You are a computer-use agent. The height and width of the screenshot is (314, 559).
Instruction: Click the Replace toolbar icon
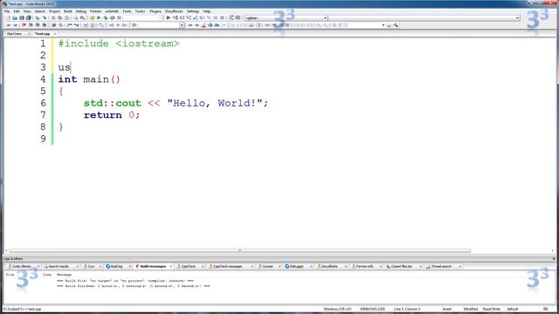(x=82, y=17)
